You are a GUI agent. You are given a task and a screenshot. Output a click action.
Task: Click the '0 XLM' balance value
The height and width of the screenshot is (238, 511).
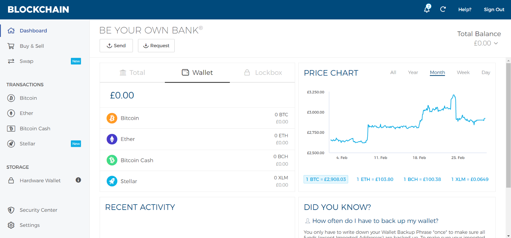coord(281,178)
